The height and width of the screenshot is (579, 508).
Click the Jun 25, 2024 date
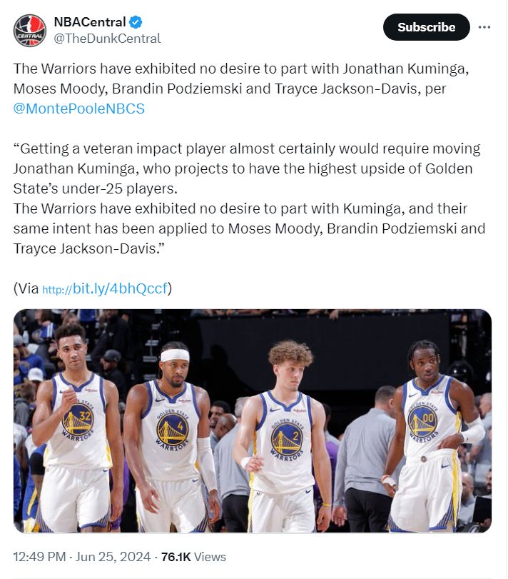click(x=113, y=556)
